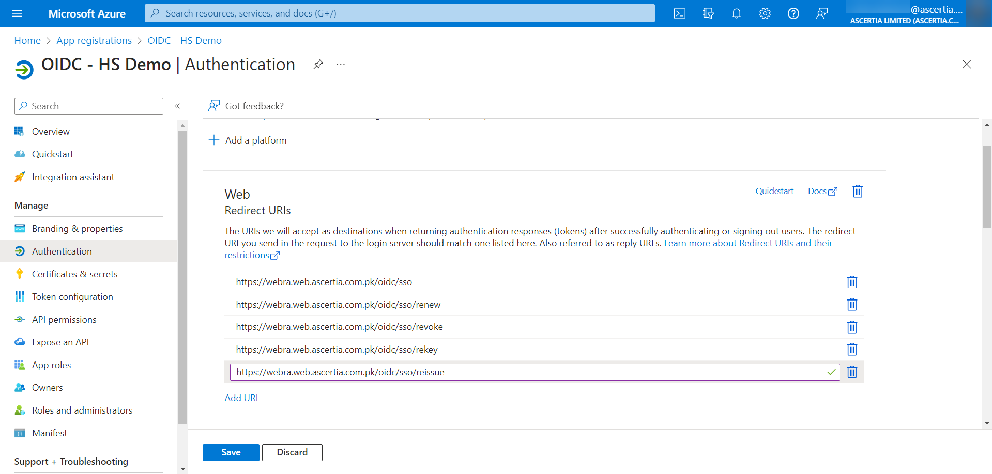Save the authentication changes
The height and width of the screenshot is (474, 992).
pos(231,452)
